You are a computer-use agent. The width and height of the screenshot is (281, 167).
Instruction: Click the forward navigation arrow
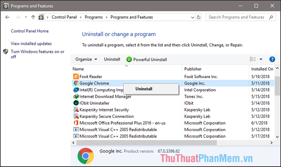[18, 17]
